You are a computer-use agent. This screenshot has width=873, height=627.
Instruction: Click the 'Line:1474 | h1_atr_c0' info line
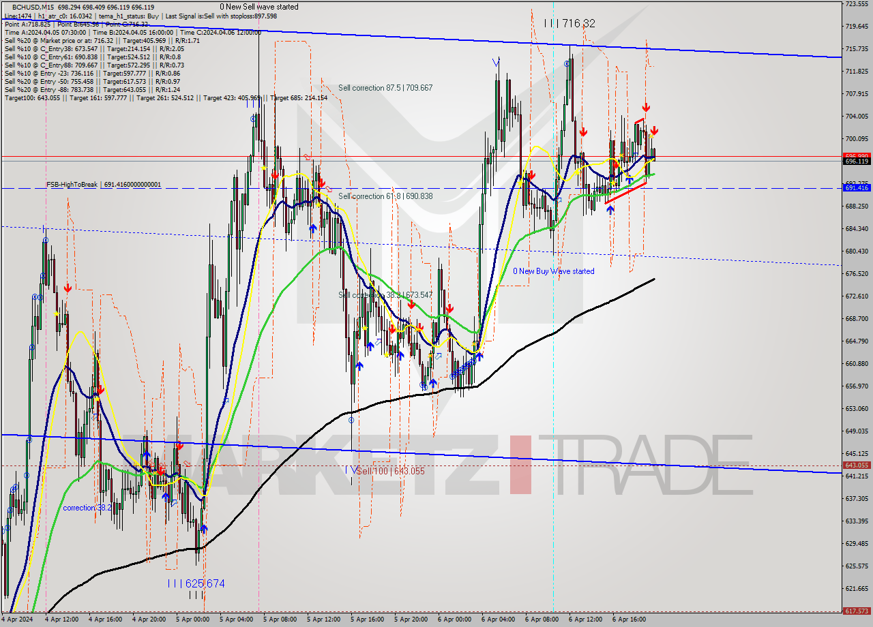pos(140,16)
